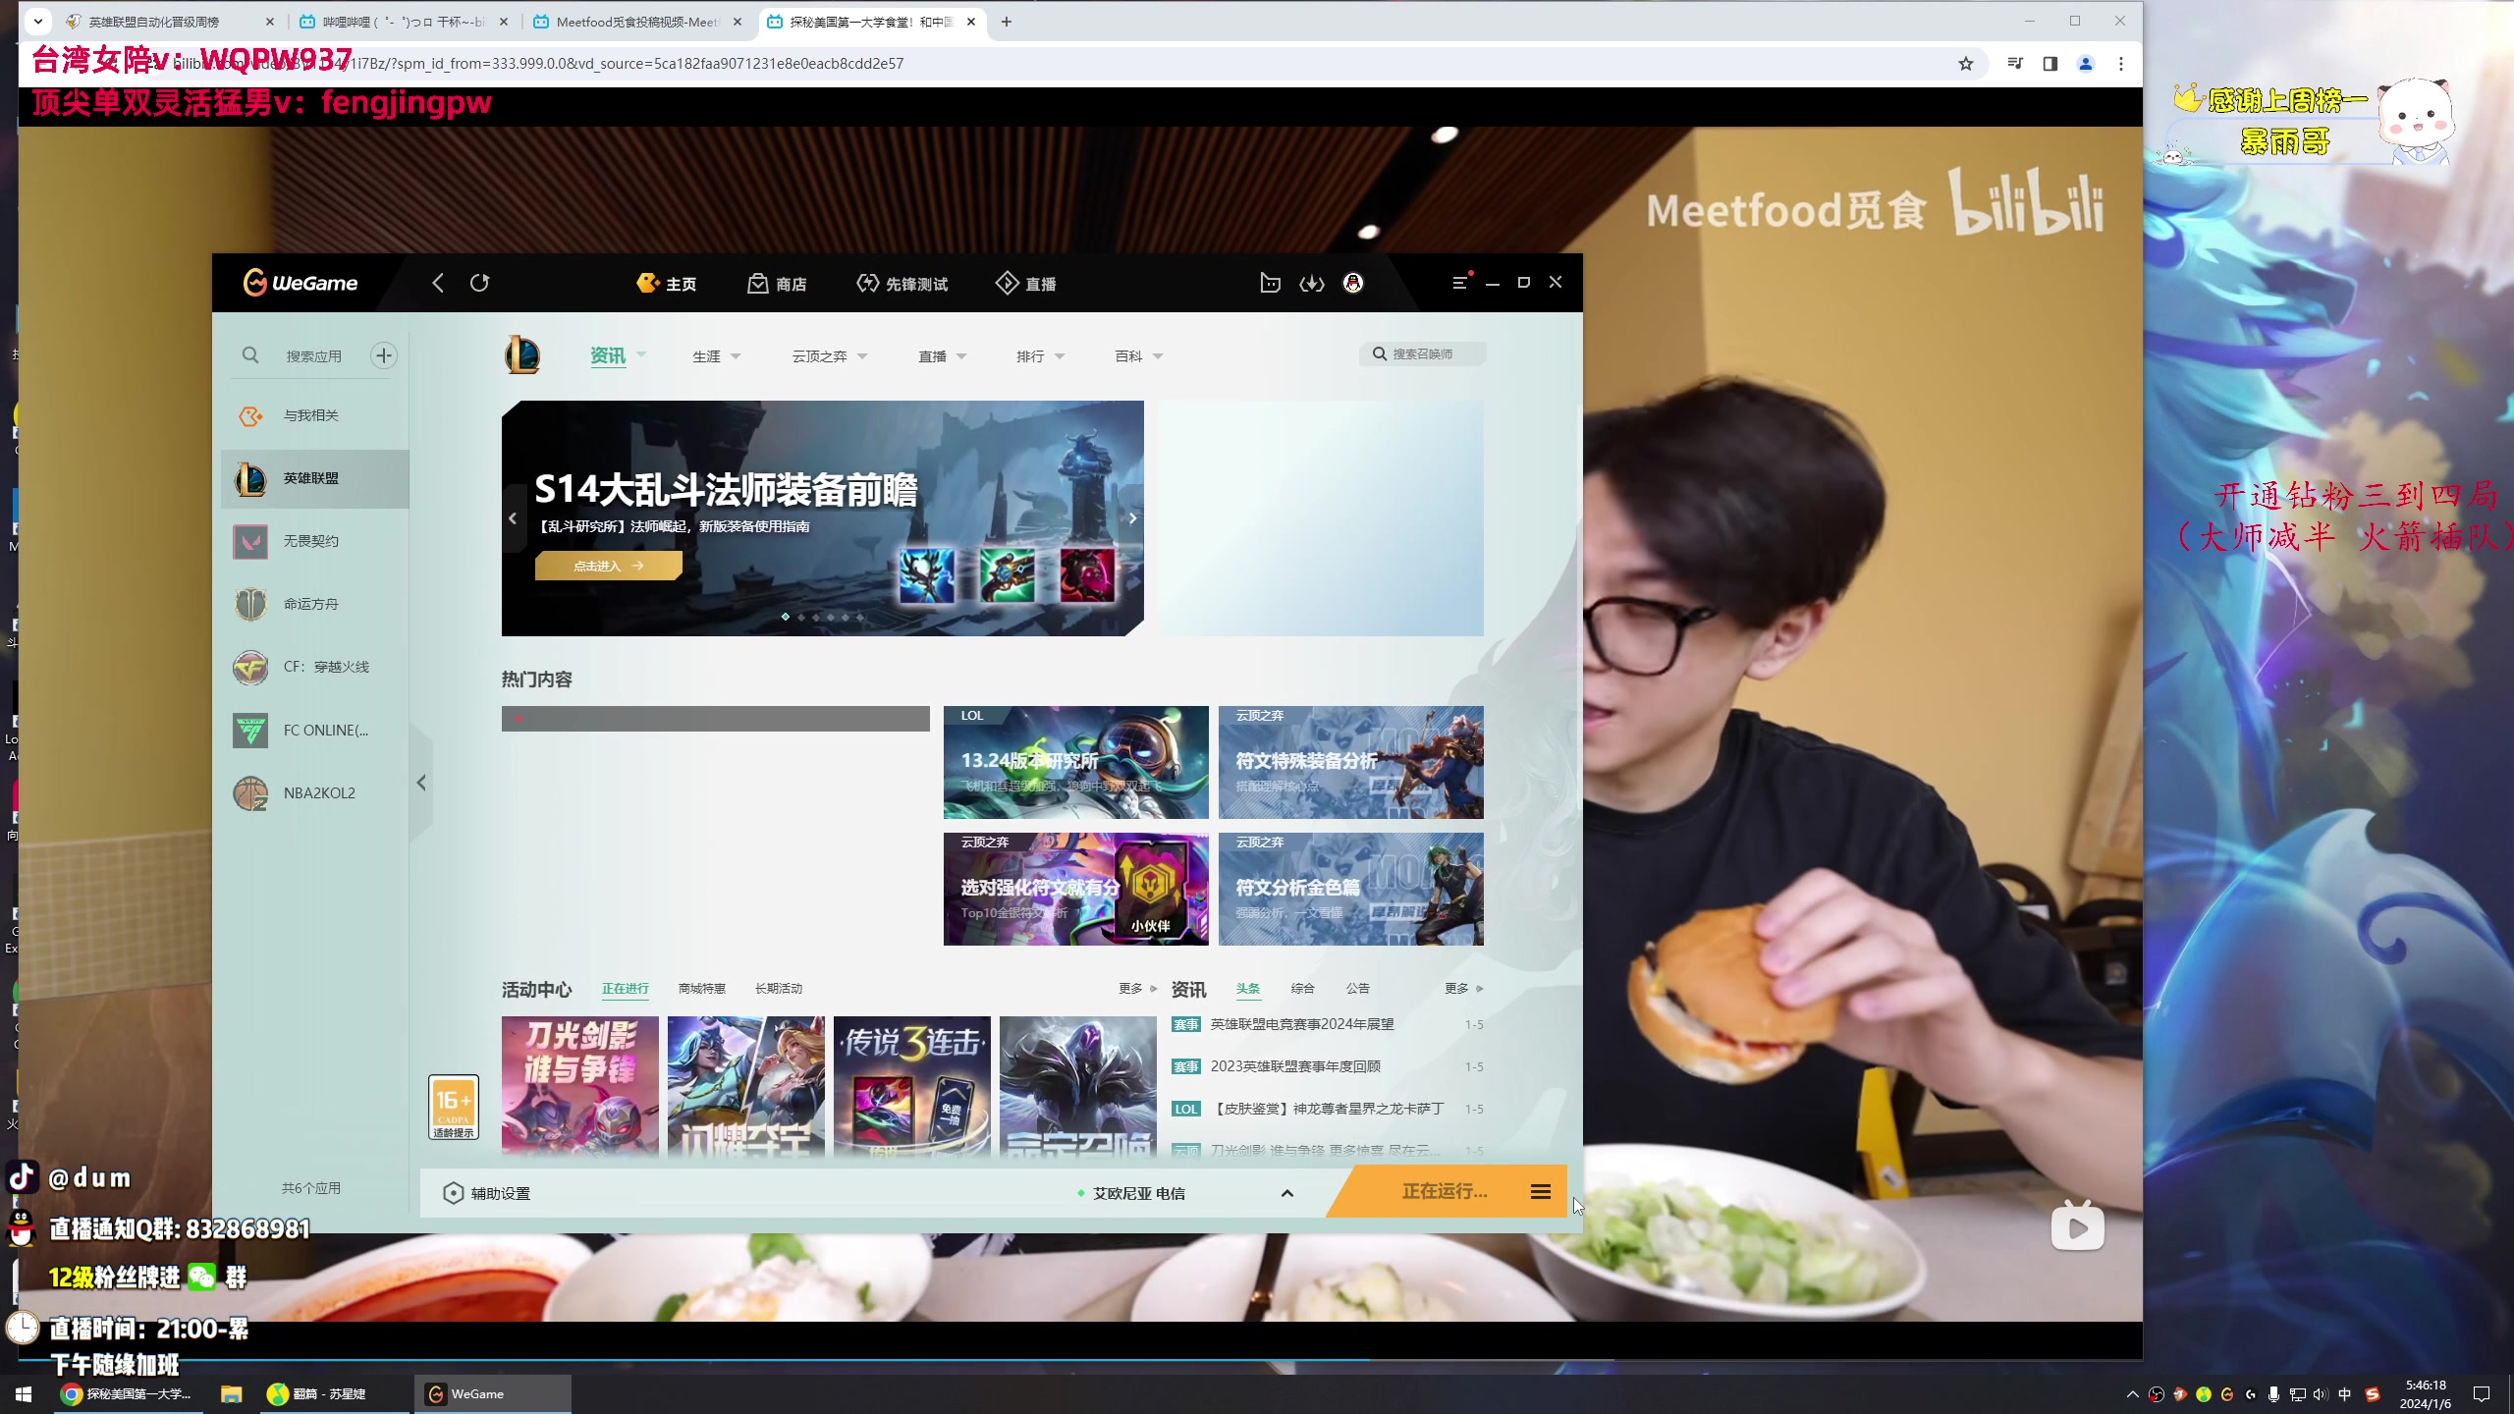Open WeGame top menu list icon
Screen dimensions: 2514x1414
coord(1460,283)
